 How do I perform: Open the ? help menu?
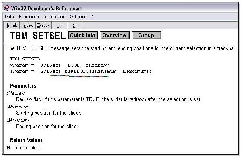coord(92,17)
